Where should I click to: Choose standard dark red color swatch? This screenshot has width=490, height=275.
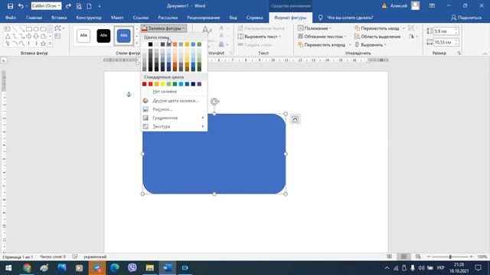[144, 84]
